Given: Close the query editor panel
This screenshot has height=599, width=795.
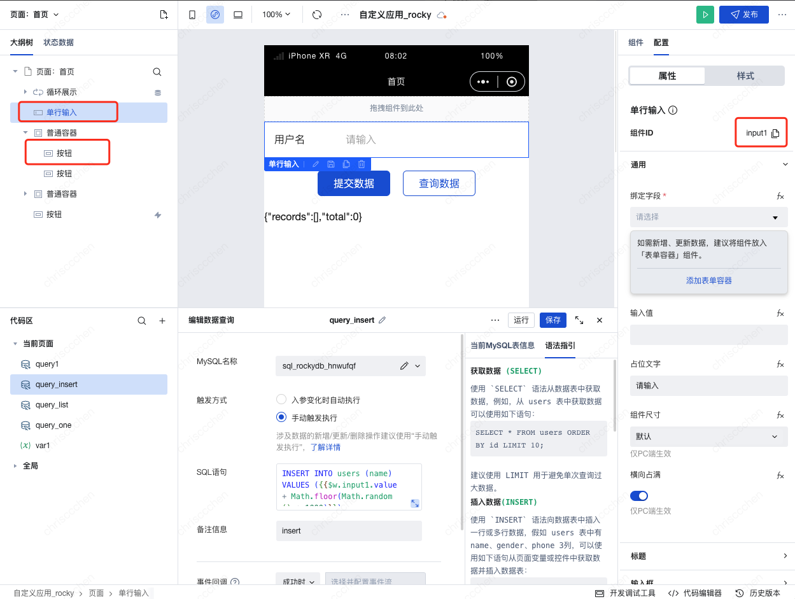Looking at the screenshot, I should coord(600,320).
